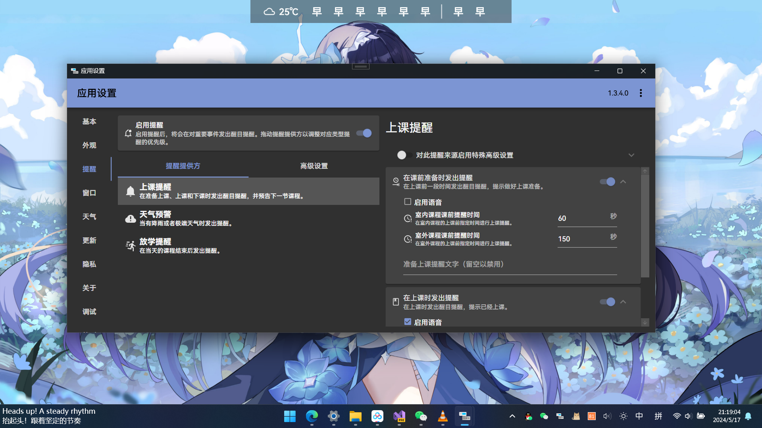Open WeChat from the taskbar
Screen dimensions: 762x428
click(421, 416)
